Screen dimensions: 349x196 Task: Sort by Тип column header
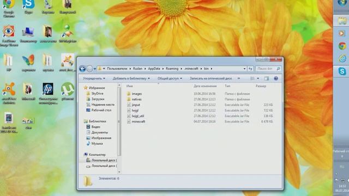[x=227, y=86]
